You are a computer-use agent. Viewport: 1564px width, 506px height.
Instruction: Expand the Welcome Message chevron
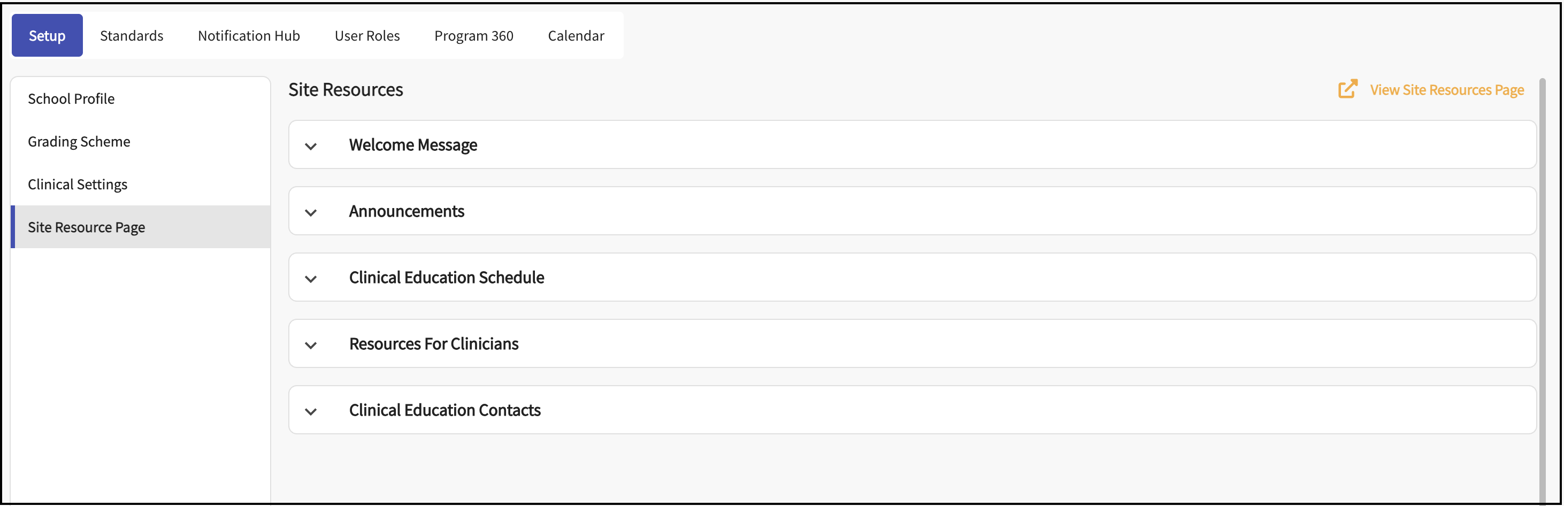[x=311, y=146]
